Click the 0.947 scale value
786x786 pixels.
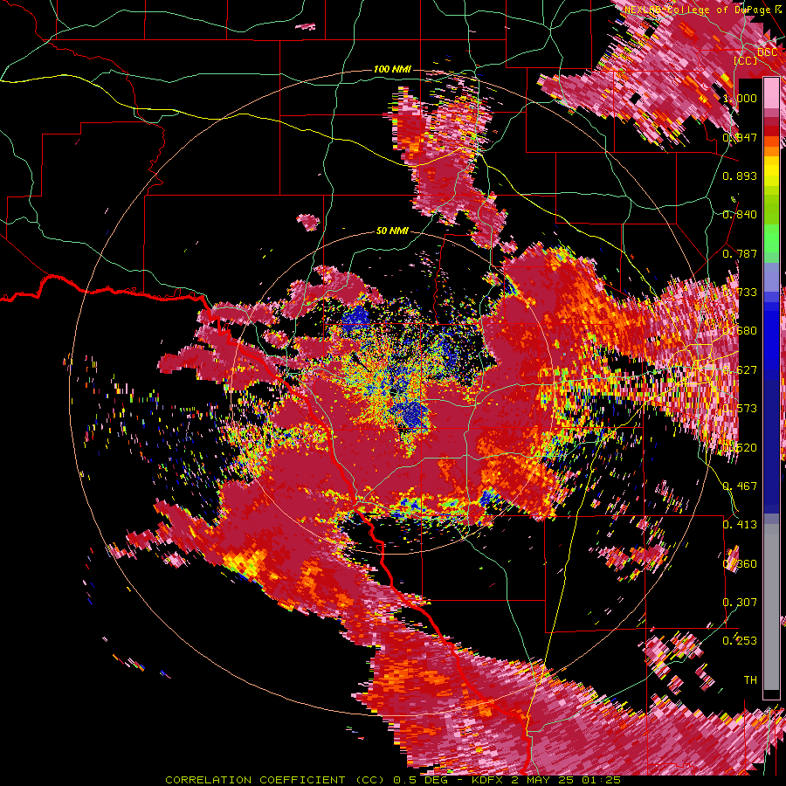point(740,137)
